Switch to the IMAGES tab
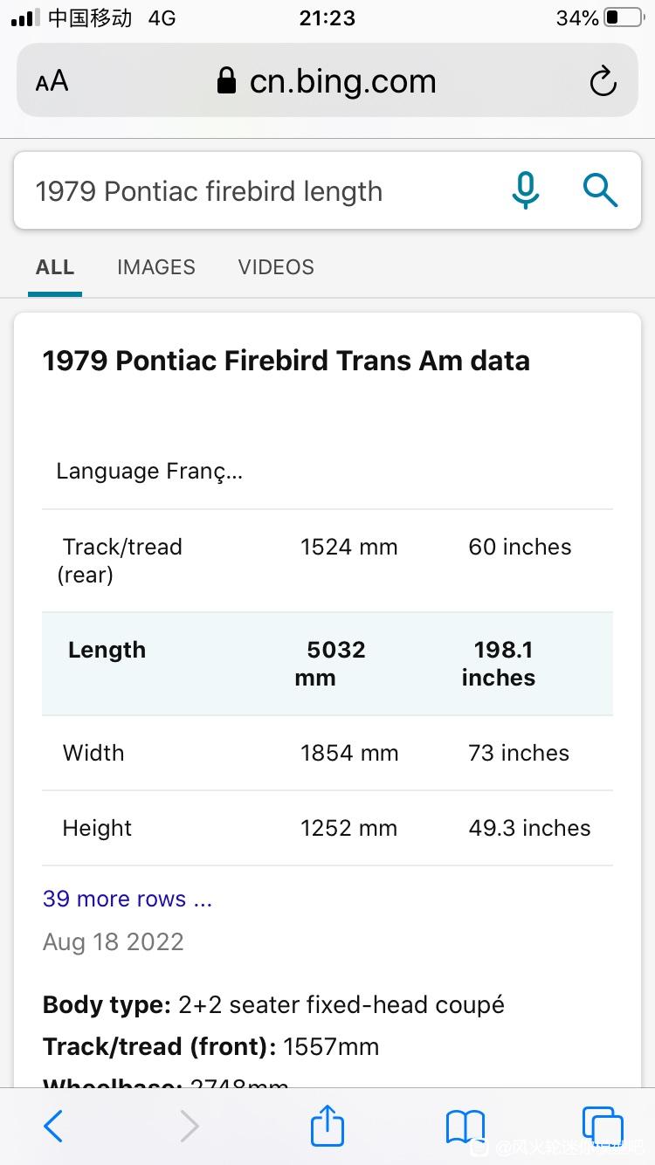This screenshot has height=1165, width=655. point(156,267)
